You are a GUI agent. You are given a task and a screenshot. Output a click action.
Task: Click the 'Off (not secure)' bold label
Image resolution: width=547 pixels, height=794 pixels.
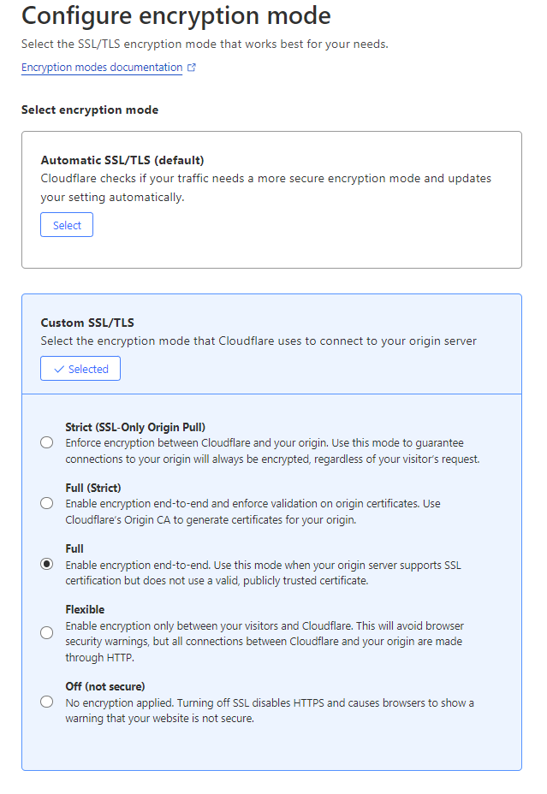(105, 687)
